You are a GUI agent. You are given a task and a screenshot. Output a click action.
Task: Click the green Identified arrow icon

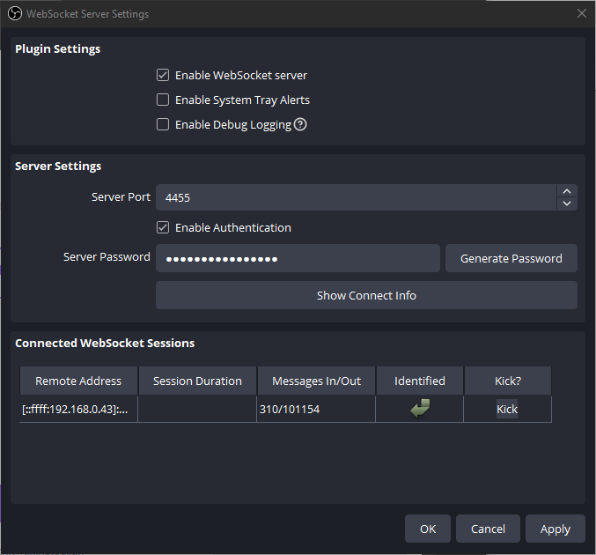[420, 409]
